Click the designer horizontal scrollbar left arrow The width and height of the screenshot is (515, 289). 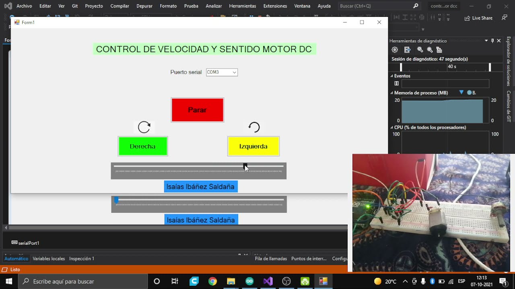pyautogui.click(x=6, y=228)
